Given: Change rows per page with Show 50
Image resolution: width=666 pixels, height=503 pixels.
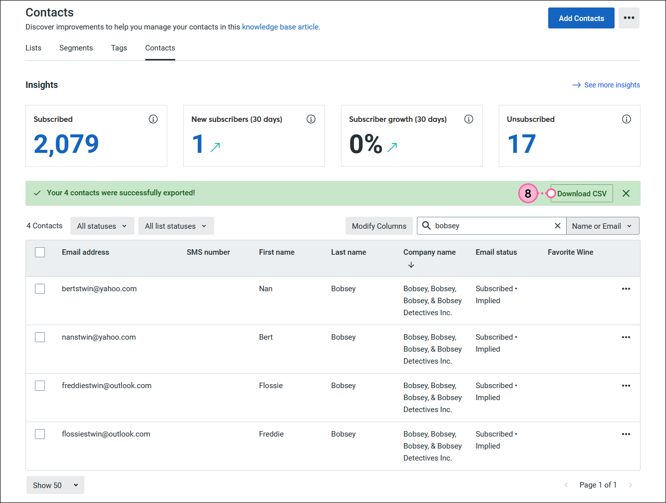Looking at the screenshot, I should click(x=55, y=485).
